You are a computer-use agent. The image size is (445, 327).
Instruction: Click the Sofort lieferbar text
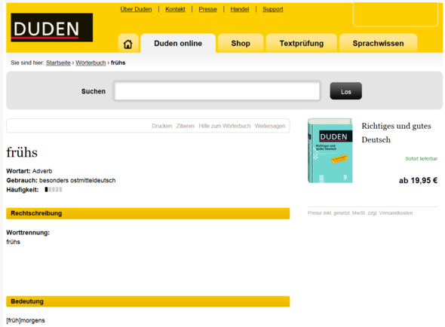tap(421, 158)
